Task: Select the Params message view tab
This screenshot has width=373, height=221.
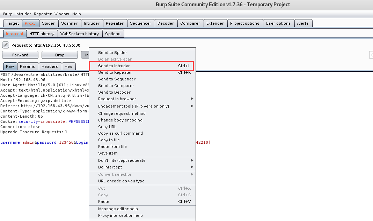Action: 27,66
